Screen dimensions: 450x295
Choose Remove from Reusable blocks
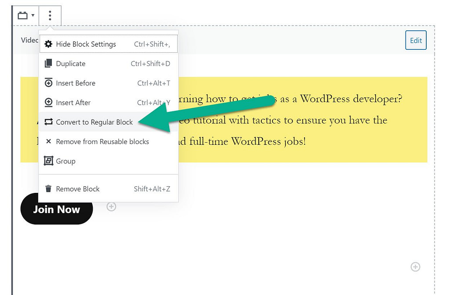(x=102, y=141)
